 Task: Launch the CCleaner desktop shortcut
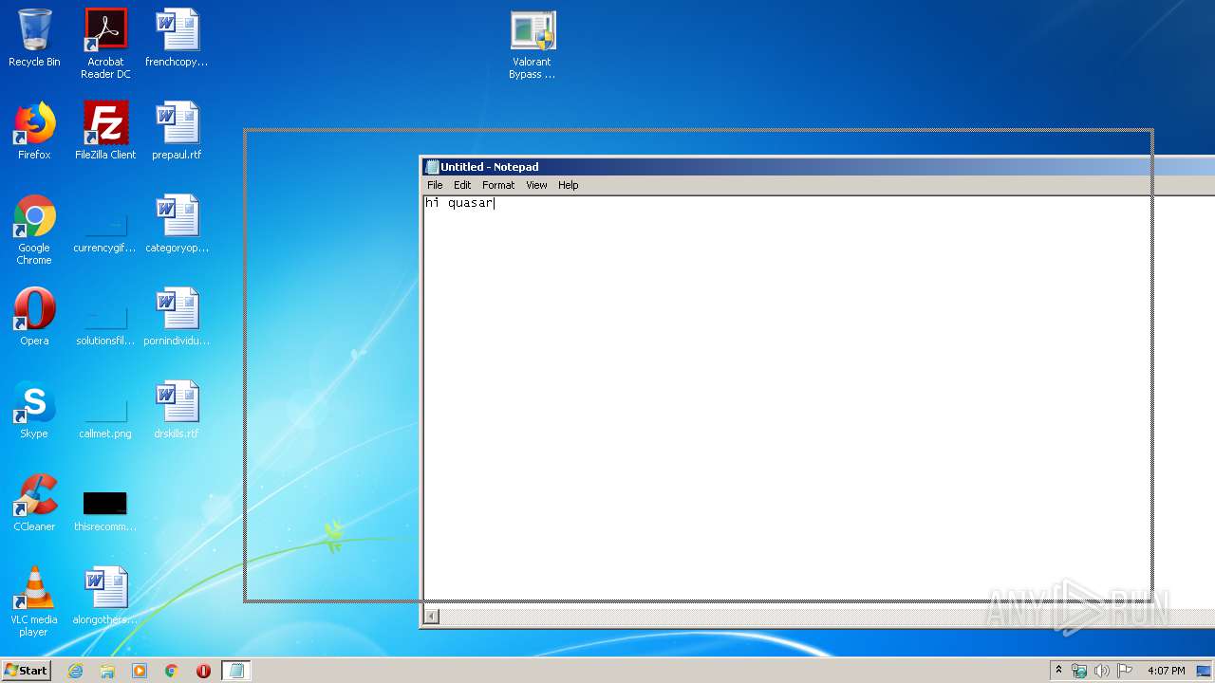34,503
